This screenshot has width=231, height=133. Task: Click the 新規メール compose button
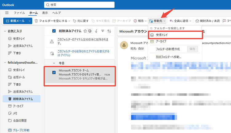pos(15,21)
